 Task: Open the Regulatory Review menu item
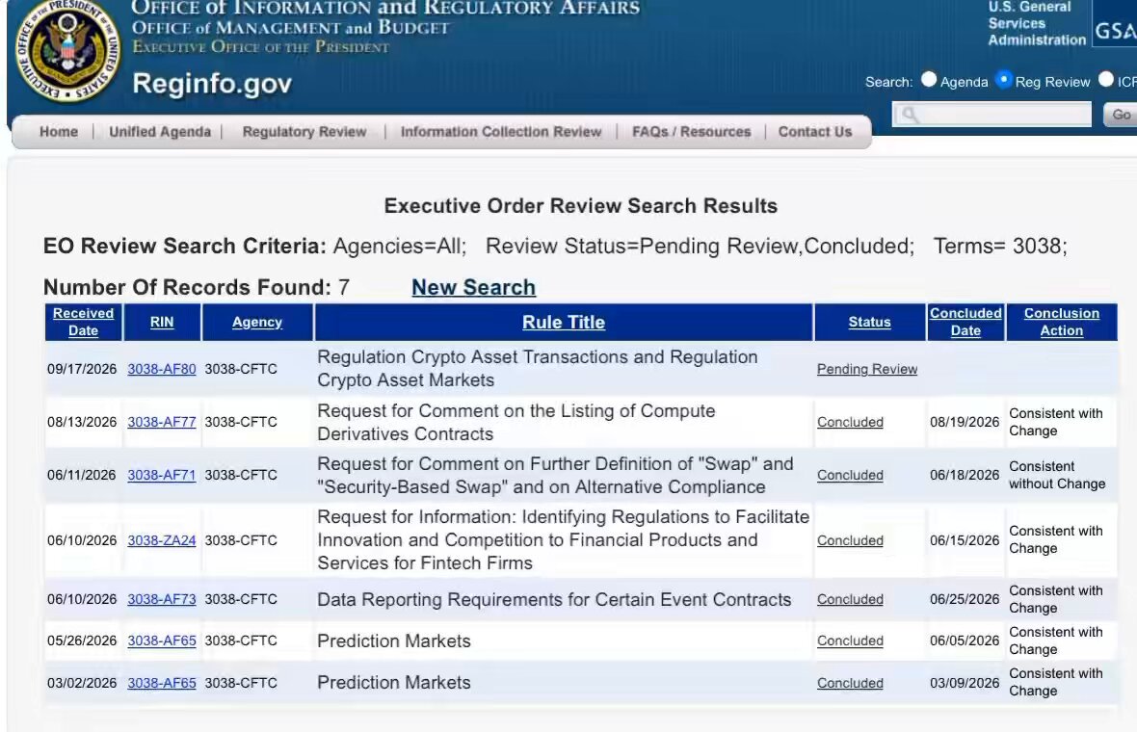coord(304,132)
